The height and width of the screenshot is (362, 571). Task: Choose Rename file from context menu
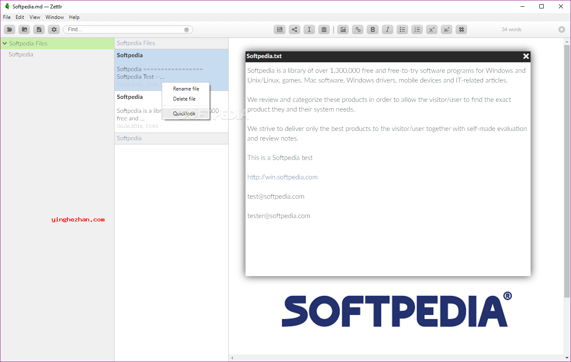[x=186, y=89]
